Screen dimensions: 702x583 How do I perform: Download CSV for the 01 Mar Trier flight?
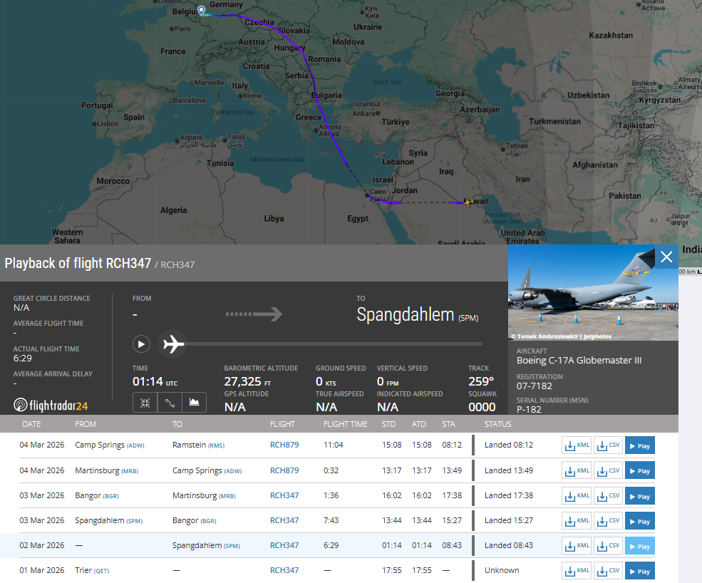[608, 571]
